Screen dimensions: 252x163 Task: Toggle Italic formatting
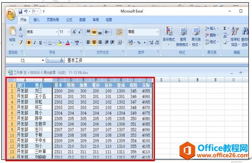35,43
